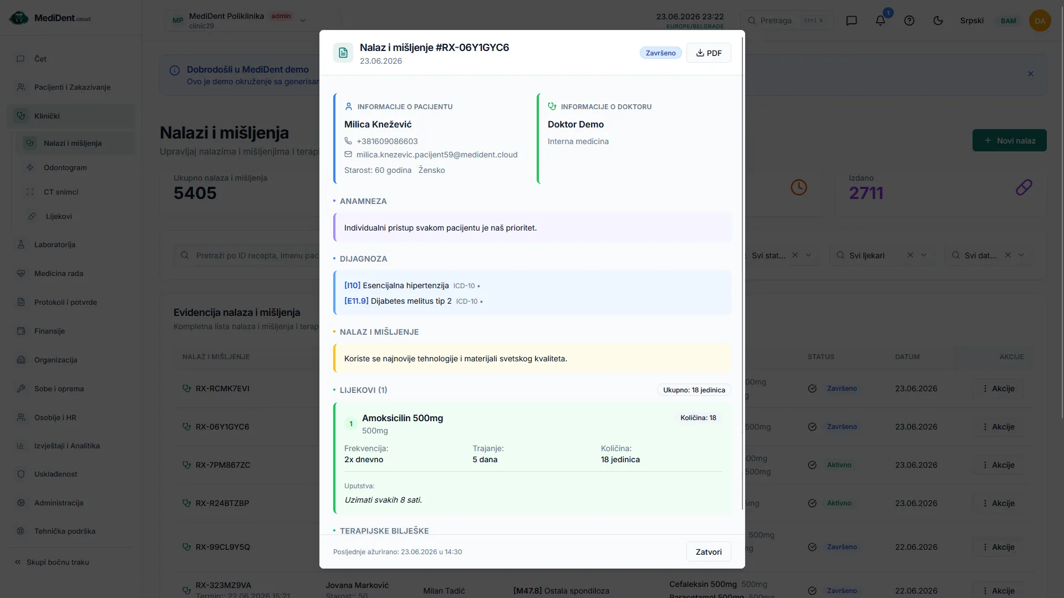Click the RX-99CL9Y5Q prescription ID
The height and width of the screenshot is (598, 1064).
pos(223,547)
